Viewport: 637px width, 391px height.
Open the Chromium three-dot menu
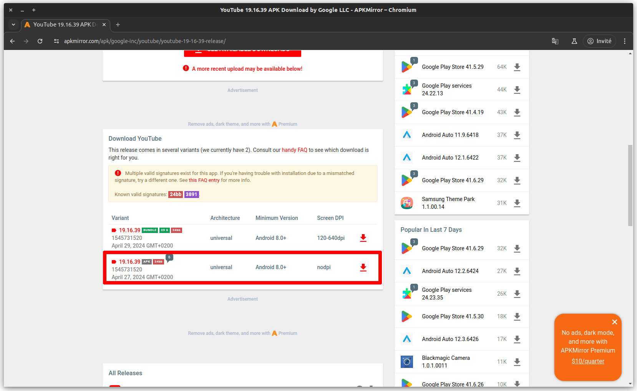(x=625, y=41)
